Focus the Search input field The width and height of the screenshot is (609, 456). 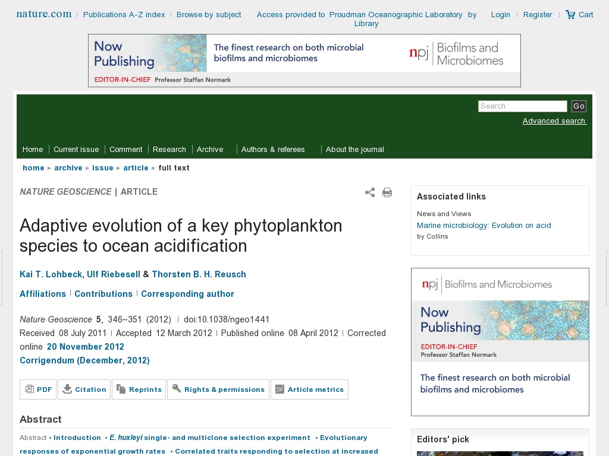pyautogui.click(x=522, y=106)
